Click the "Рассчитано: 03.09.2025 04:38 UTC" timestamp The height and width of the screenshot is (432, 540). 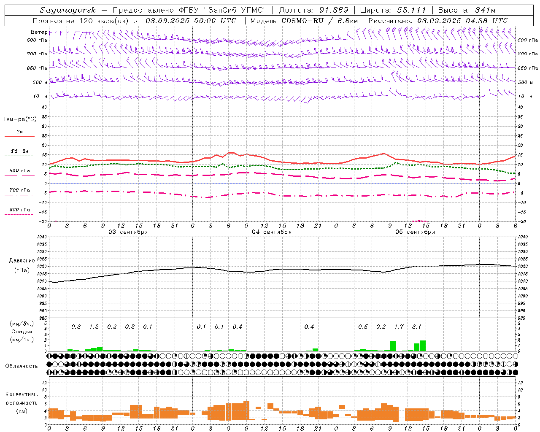438,21
